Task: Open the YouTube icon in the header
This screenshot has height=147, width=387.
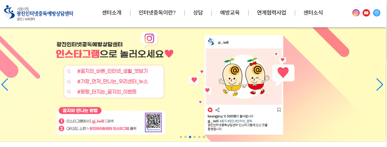Action: tap(366, 13)
